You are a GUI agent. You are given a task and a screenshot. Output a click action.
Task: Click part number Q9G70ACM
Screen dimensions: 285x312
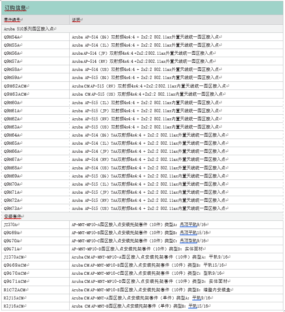(x=15, y=274)
